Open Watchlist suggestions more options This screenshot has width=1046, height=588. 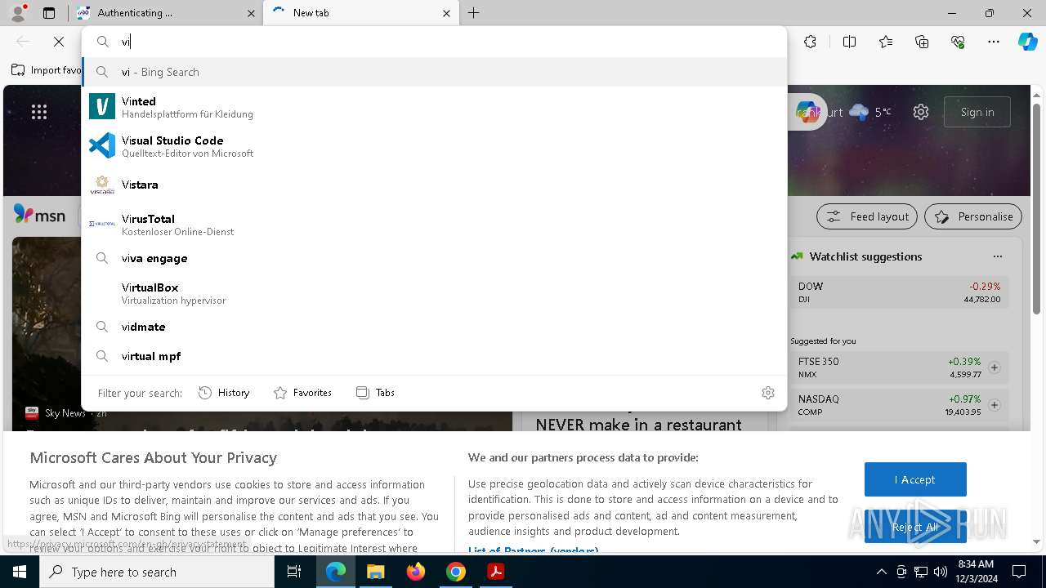click(997, 256)
